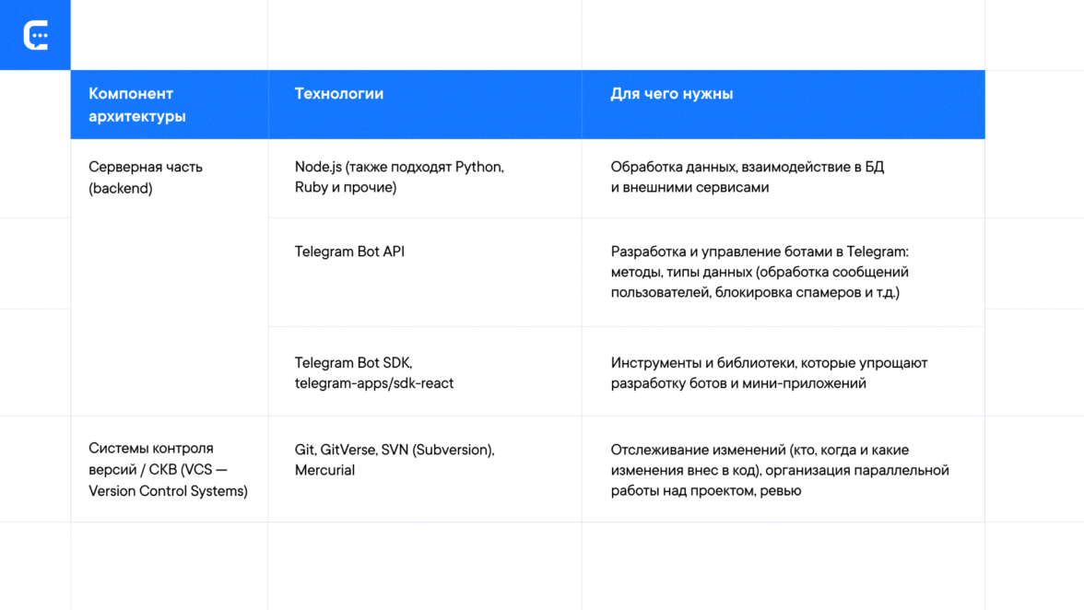
Task: Click the "Version Control Systems)" text line
Action: [x=168, y=491]
